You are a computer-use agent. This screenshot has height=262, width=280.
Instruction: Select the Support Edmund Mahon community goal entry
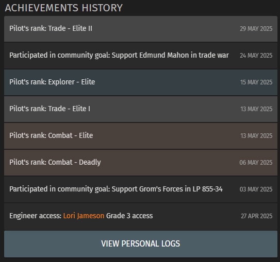pyautogui.click(x=141, y=56)
